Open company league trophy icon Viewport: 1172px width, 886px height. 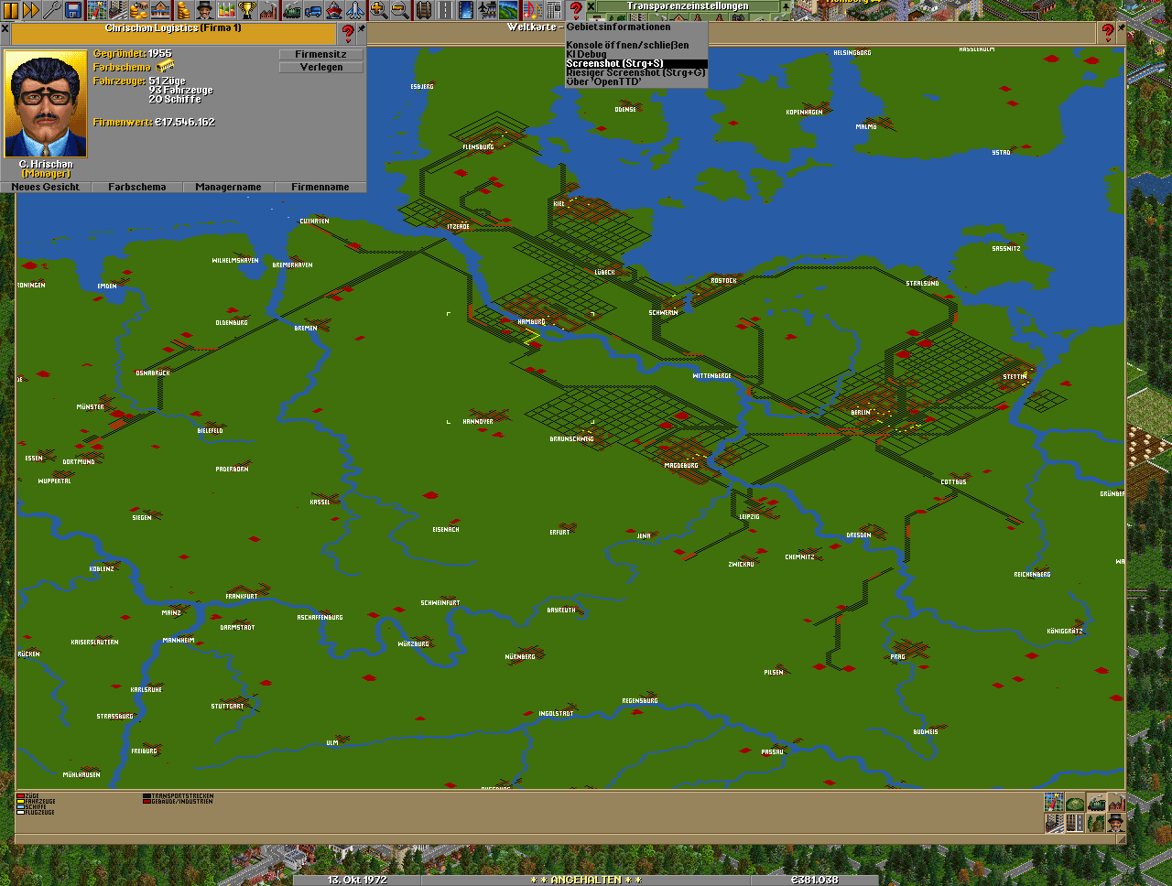click(247, 10)
